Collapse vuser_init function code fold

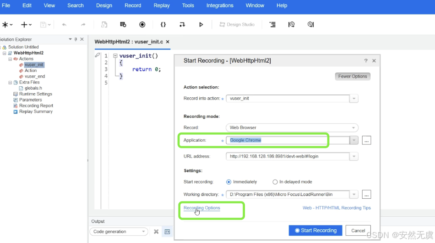click(x=115, y=56)
